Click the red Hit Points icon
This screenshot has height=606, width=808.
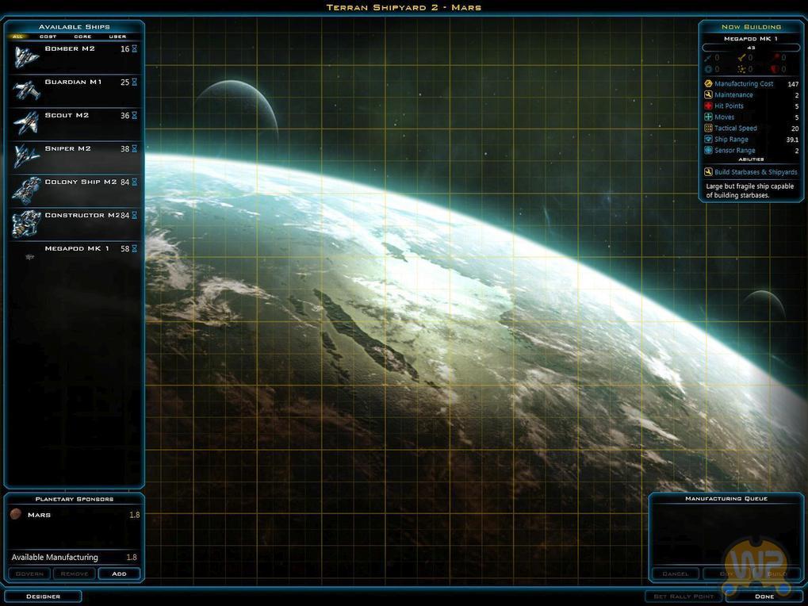point(708,106)
